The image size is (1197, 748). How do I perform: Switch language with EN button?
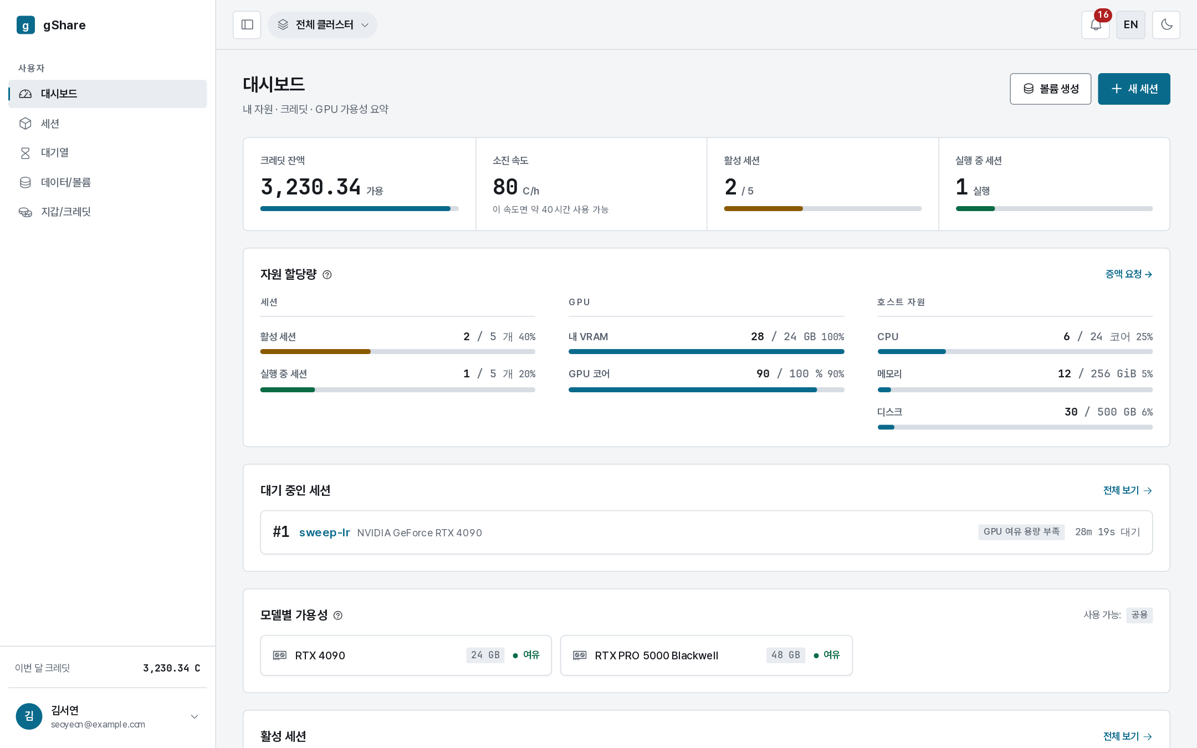point(1131,25)
